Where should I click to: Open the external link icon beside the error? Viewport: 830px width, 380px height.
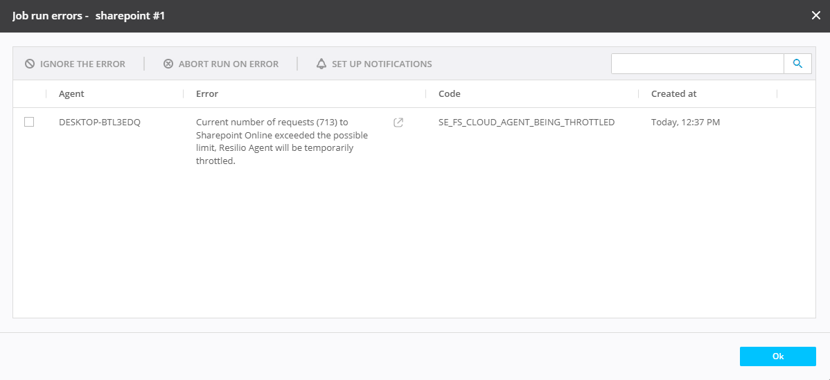coord(398,123)
